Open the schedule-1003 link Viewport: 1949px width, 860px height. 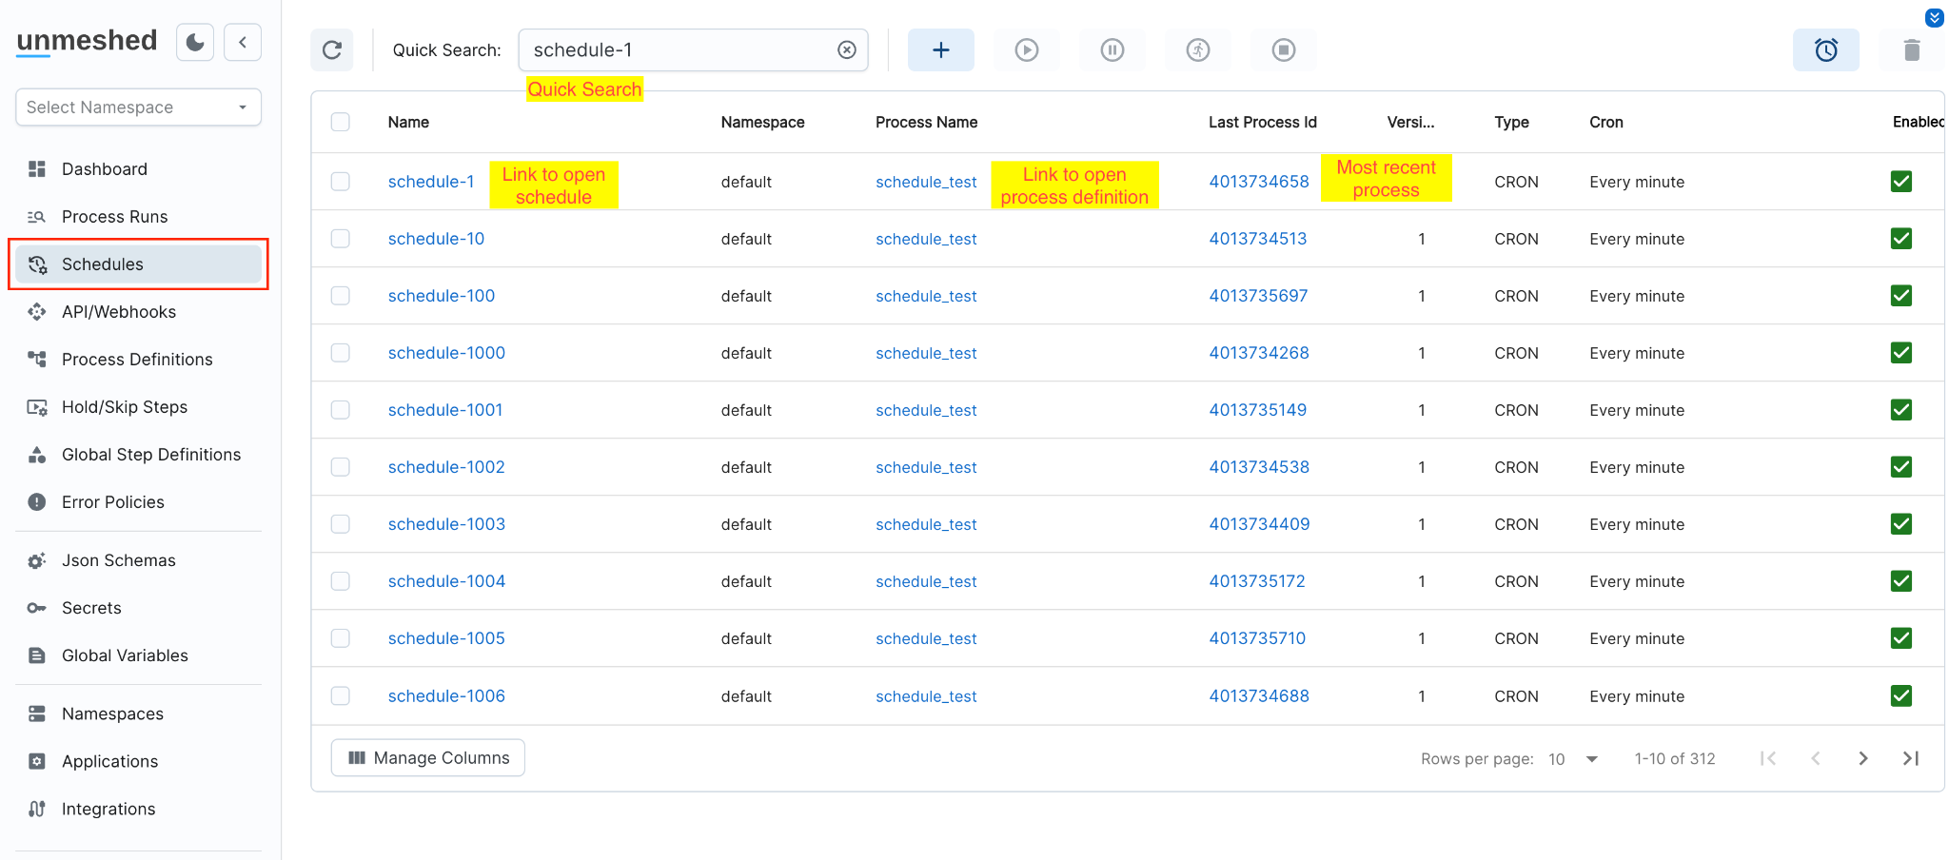click(x=446, y=524)
